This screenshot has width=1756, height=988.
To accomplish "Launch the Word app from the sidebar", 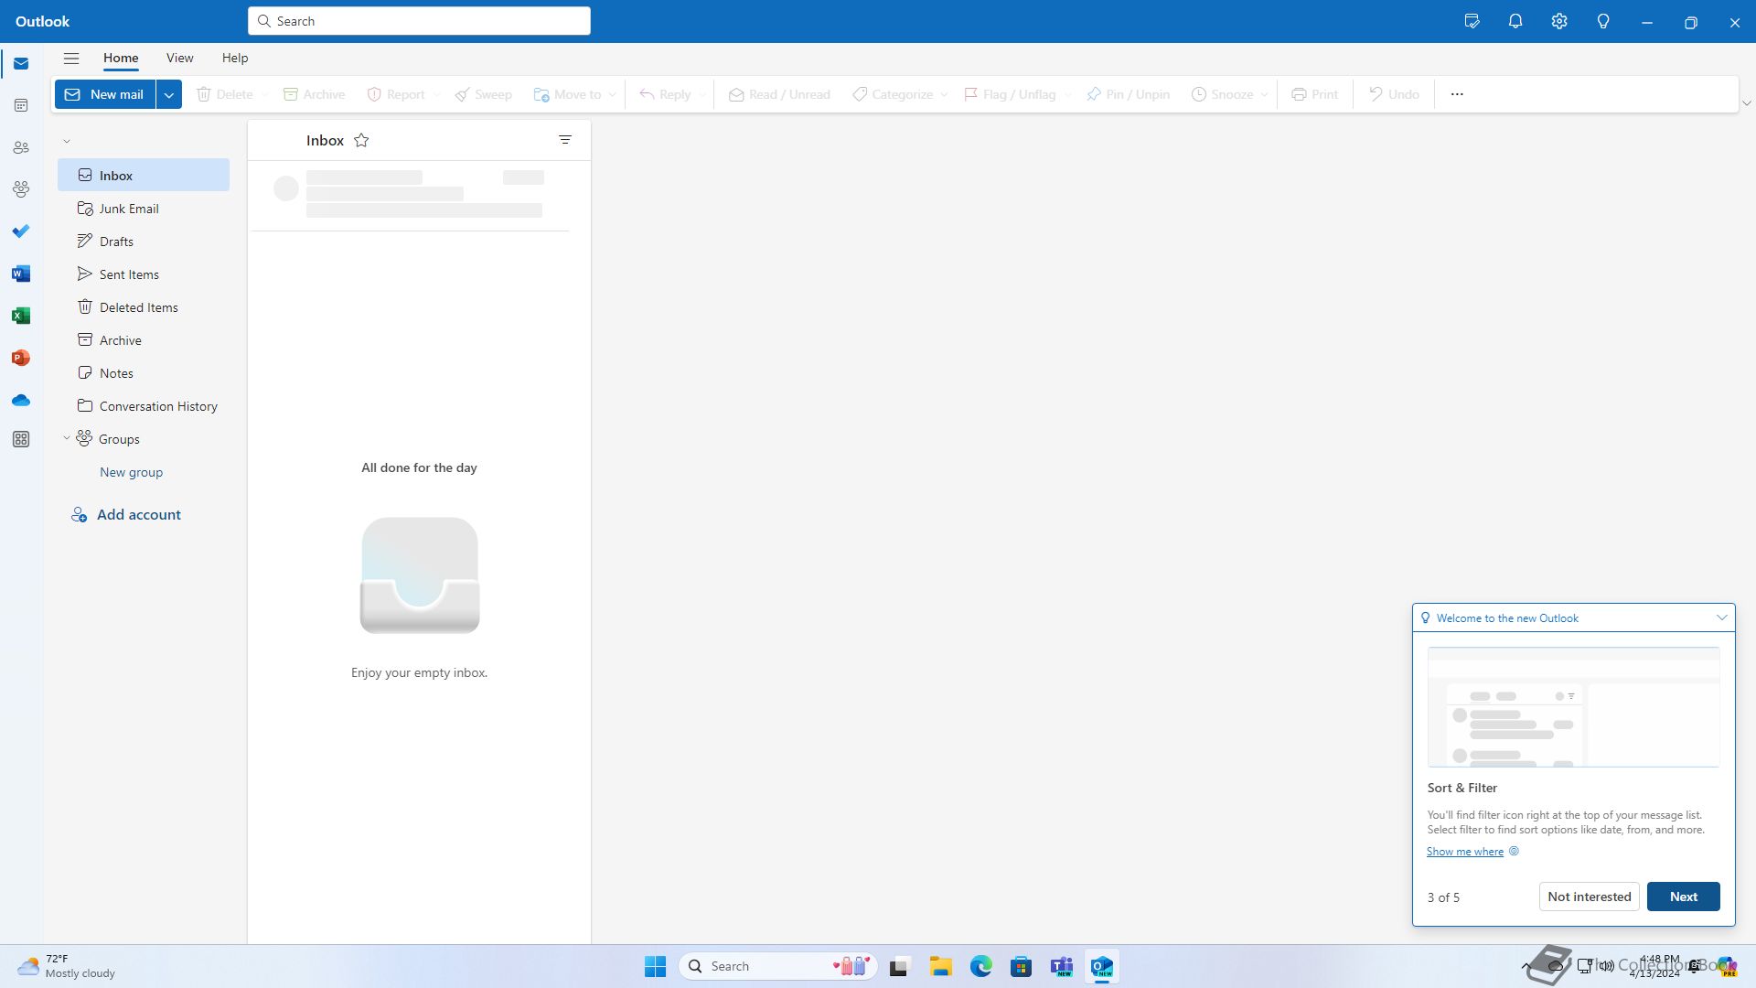I will tap(21, 274).
